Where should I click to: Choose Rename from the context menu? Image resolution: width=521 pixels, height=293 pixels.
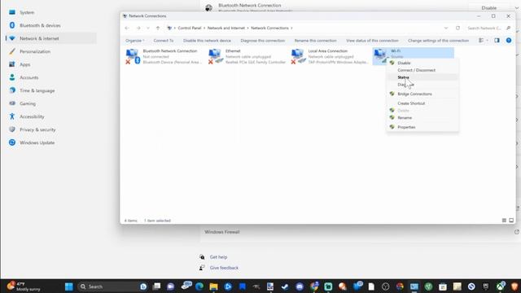pos(422,117)
